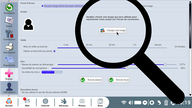The image size is (192, 108).
Task: Open the Ordissimo sidebar section
Action: pos(9,9)
